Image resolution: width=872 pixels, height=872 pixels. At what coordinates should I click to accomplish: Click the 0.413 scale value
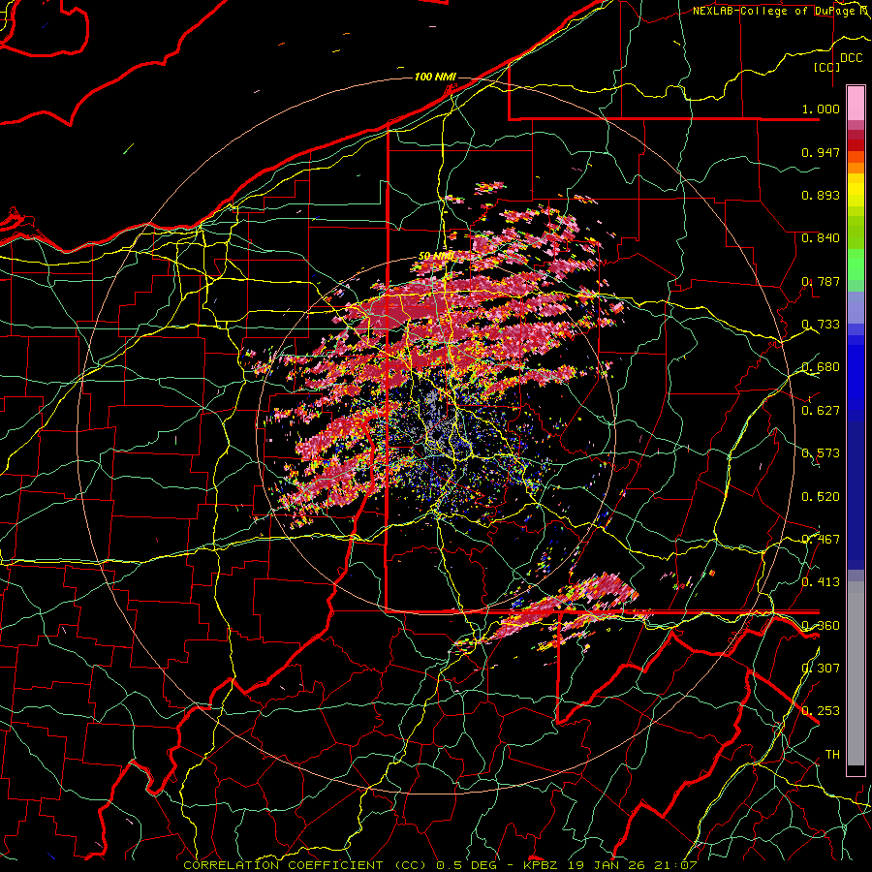pyautogui.click(x=821, y=581)
